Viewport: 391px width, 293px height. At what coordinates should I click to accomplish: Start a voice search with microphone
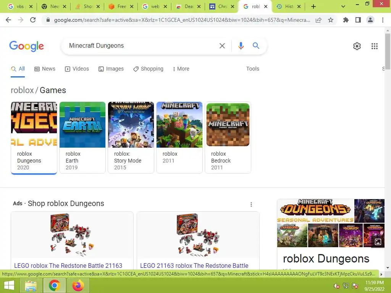tap(241, 46)
